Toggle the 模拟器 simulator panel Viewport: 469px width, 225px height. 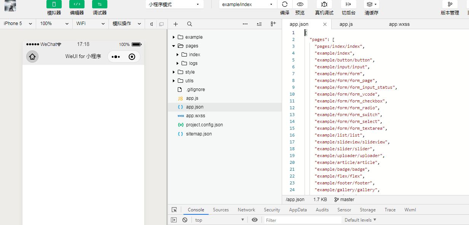click(54, 4)
